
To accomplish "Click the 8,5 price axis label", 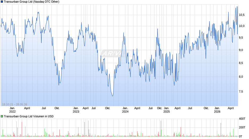I will [241, 63].
